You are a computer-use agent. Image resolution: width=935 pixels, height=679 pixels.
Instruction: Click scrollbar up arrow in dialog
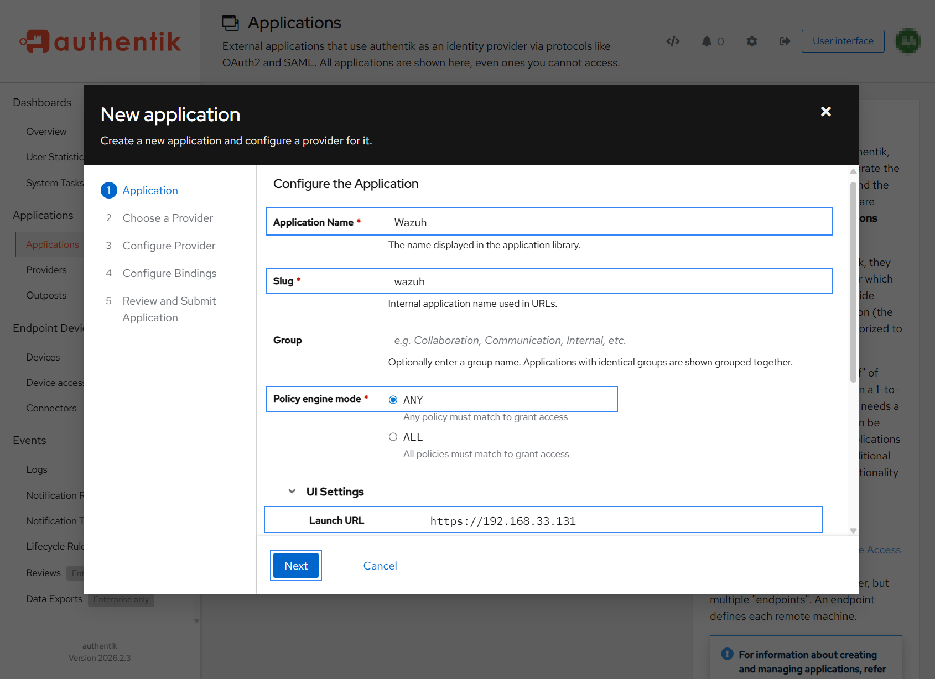pyautogui.click(x=853, y=171)
